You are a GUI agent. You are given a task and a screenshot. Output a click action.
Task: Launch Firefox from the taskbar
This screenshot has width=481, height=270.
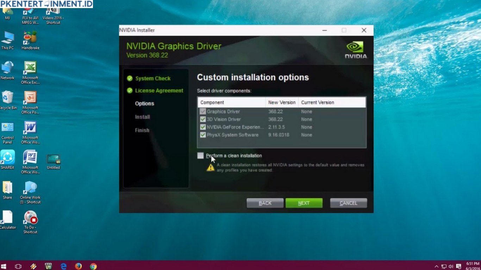pos(78,266)
